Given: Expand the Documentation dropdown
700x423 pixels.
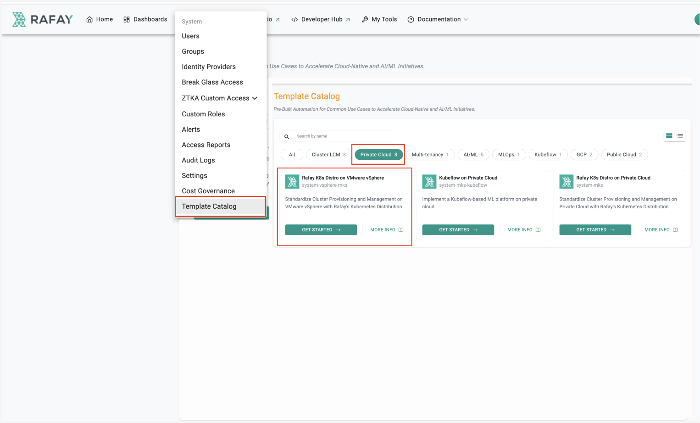Looking at the screenshot, I should (x=438, y=19).
